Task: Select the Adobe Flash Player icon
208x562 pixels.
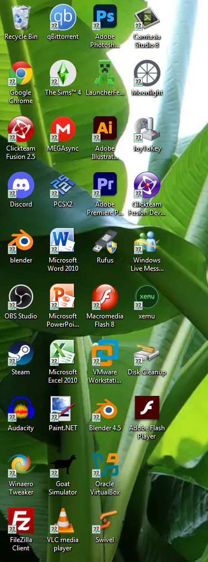Action: tap(147, 408)
